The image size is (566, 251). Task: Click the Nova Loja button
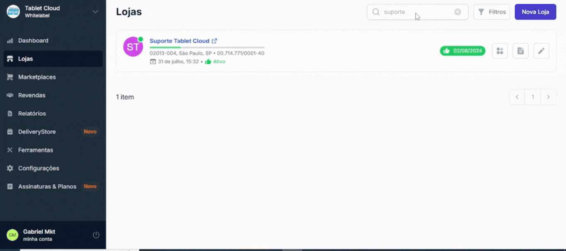(535, 12)
